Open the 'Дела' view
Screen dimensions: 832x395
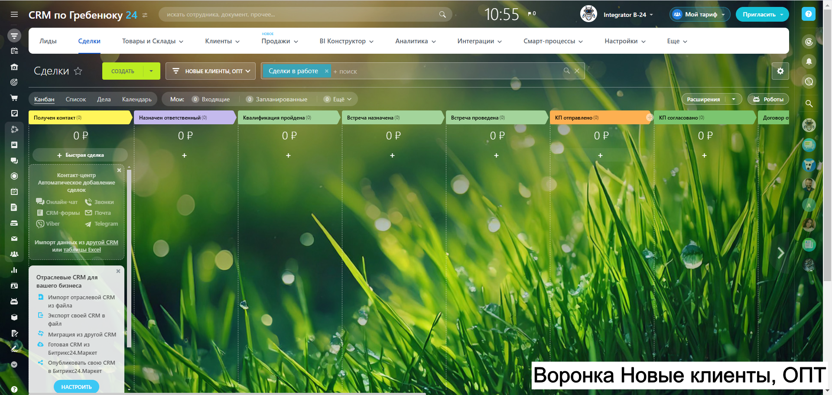104,99
